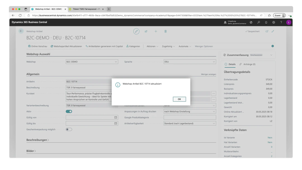This screenshot has width=302, height=170.
Task: Open browser tab overview icon
Action: tap(26, 9)
